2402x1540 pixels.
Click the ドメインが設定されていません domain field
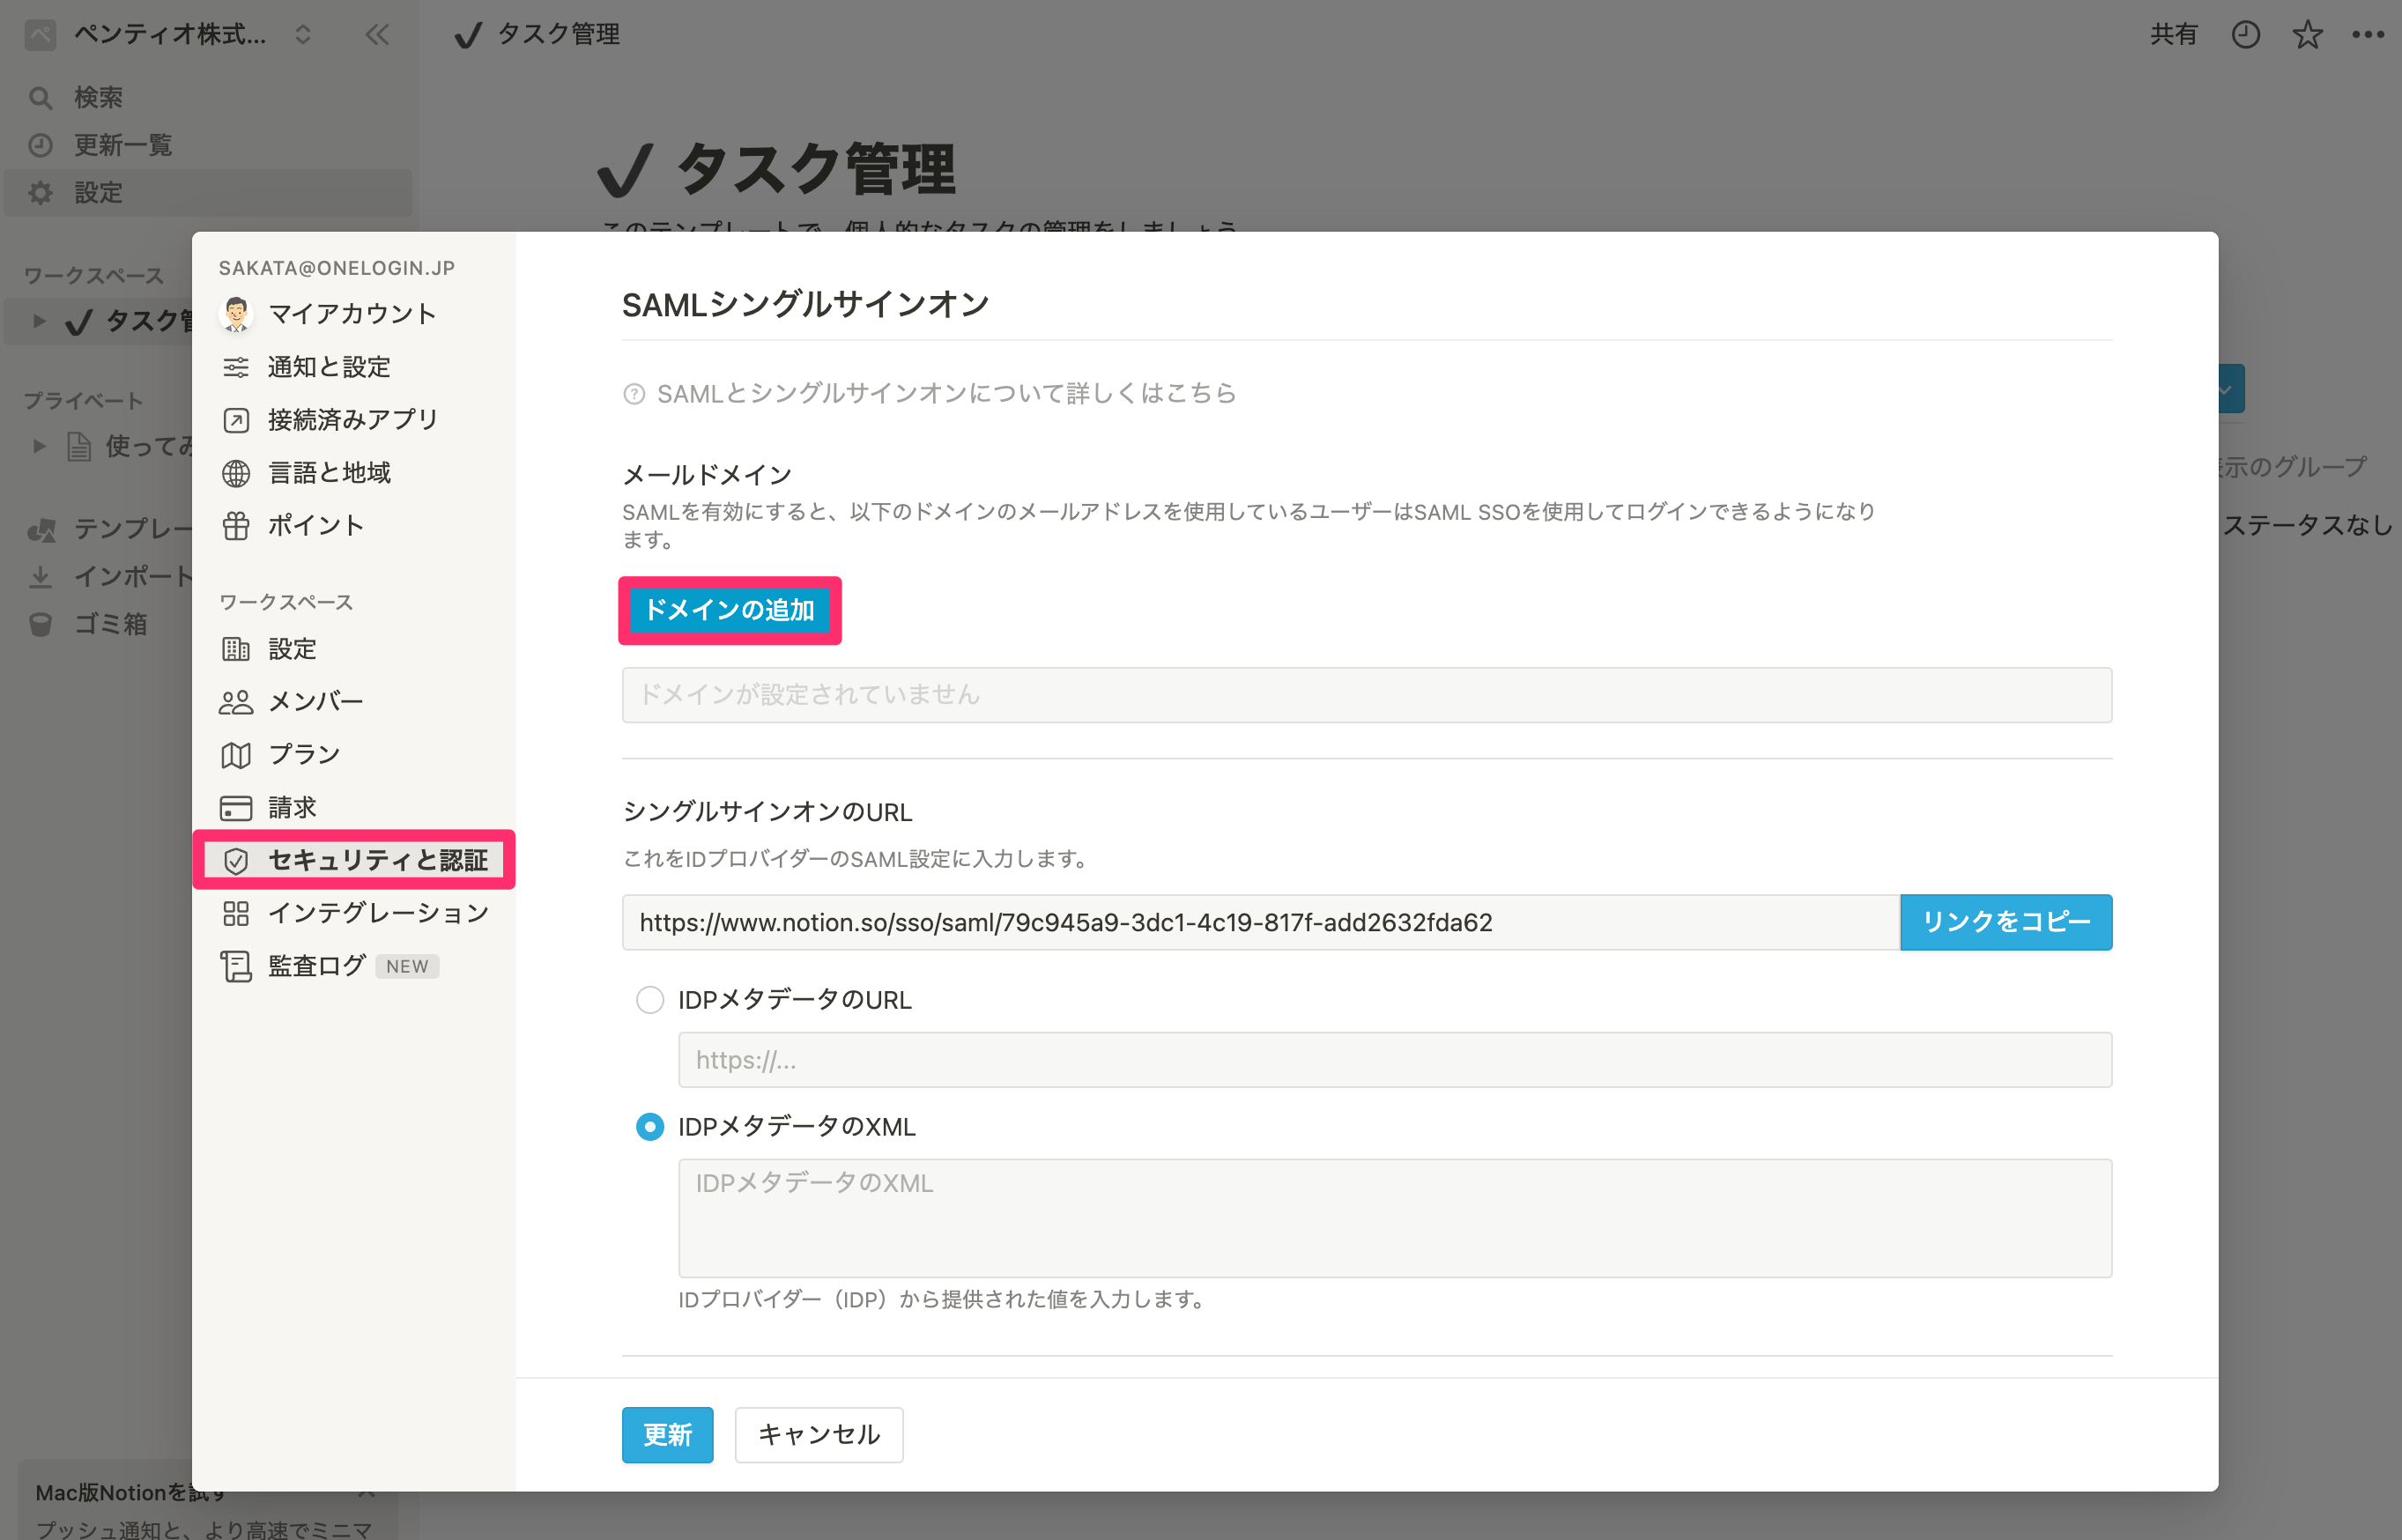(x=1367, y=695)
